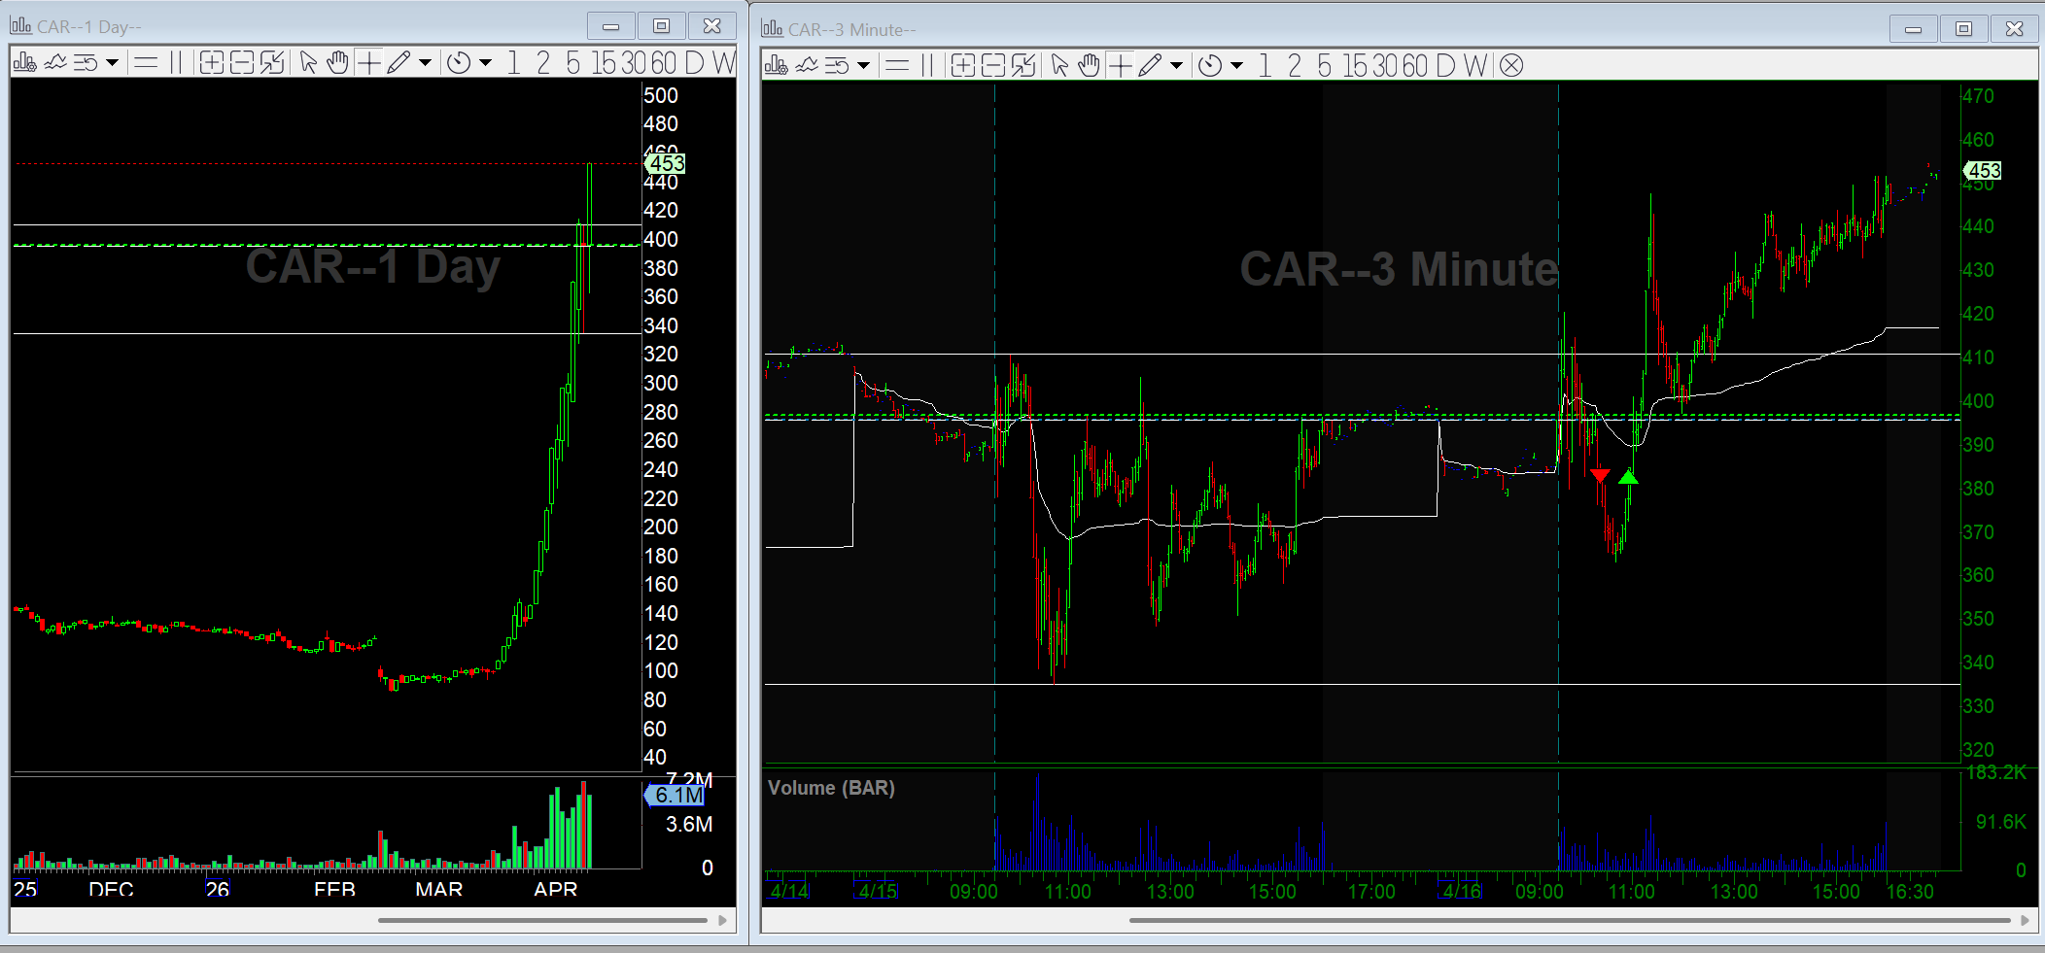
Task: Open indicators/studies icon in CAR 3 Minute window
Action: (807, 65)
